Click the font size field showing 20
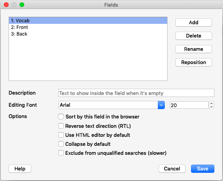The image size is (223, 181). click(x=189, y=105)
